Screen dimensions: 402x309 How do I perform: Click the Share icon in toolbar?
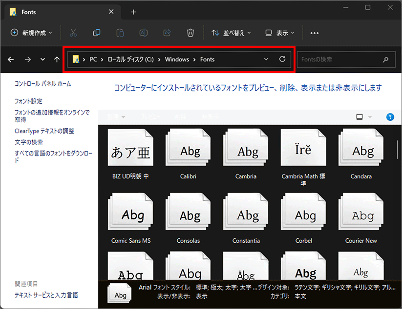click(167, 33)
